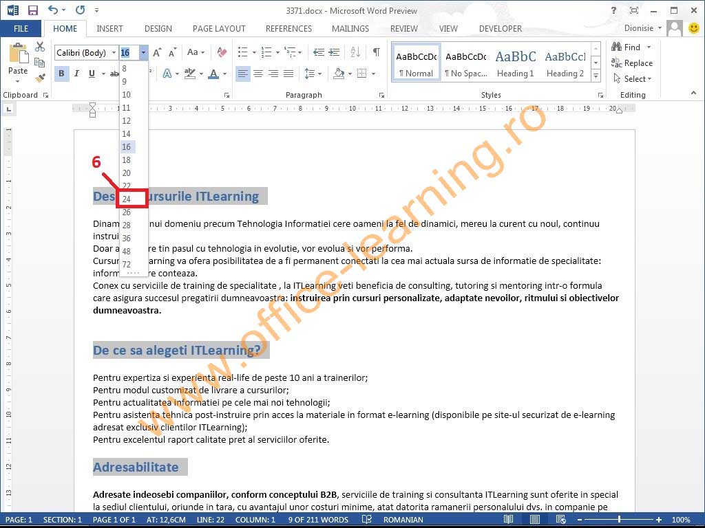
Task: Click the Redo/Repeat icon
Action: click(x=81, y=10)
